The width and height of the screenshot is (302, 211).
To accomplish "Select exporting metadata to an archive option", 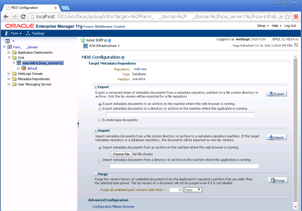I will [x=100, y=104].
